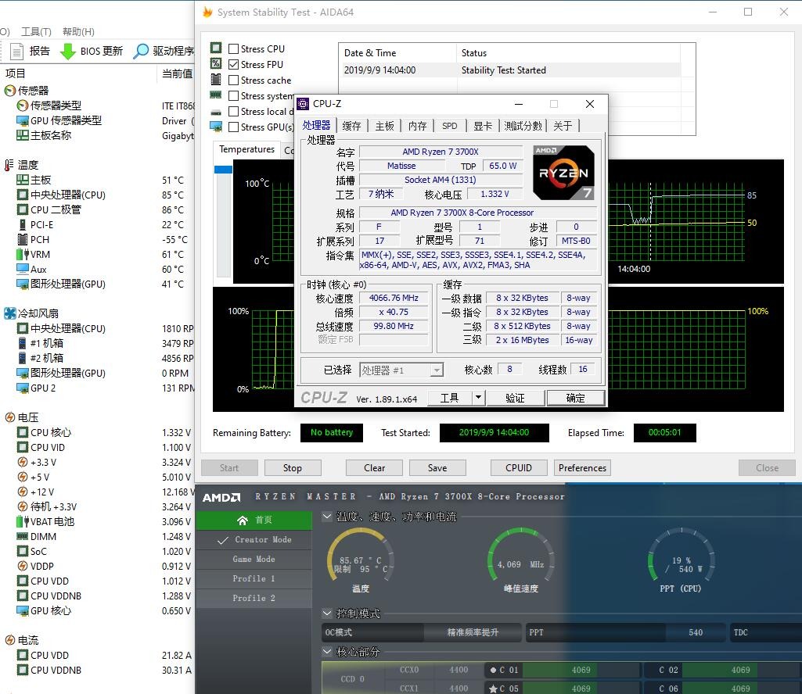The image size is (802, 694).
Task: Click the CPU-Z title bar app icon
Action: coord(303,104)
